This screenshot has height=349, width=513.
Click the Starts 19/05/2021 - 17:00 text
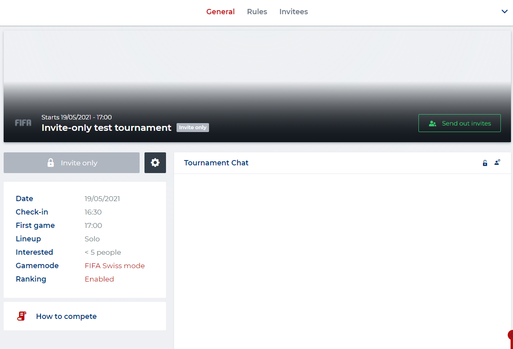coord(76,117)
